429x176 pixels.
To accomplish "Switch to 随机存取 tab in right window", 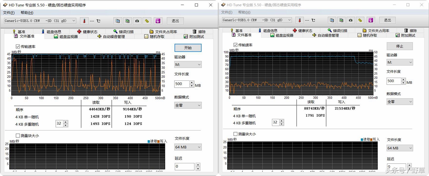I will [x=367, y=35].
